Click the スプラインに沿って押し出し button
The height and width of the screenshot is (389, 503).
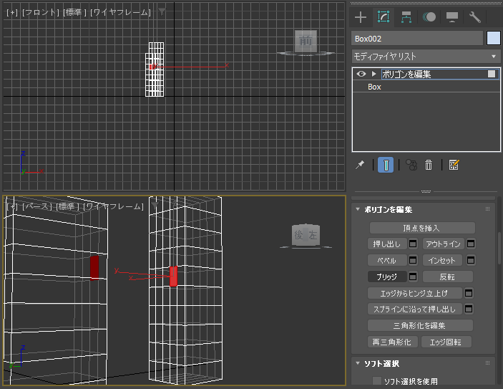[415, 309]
